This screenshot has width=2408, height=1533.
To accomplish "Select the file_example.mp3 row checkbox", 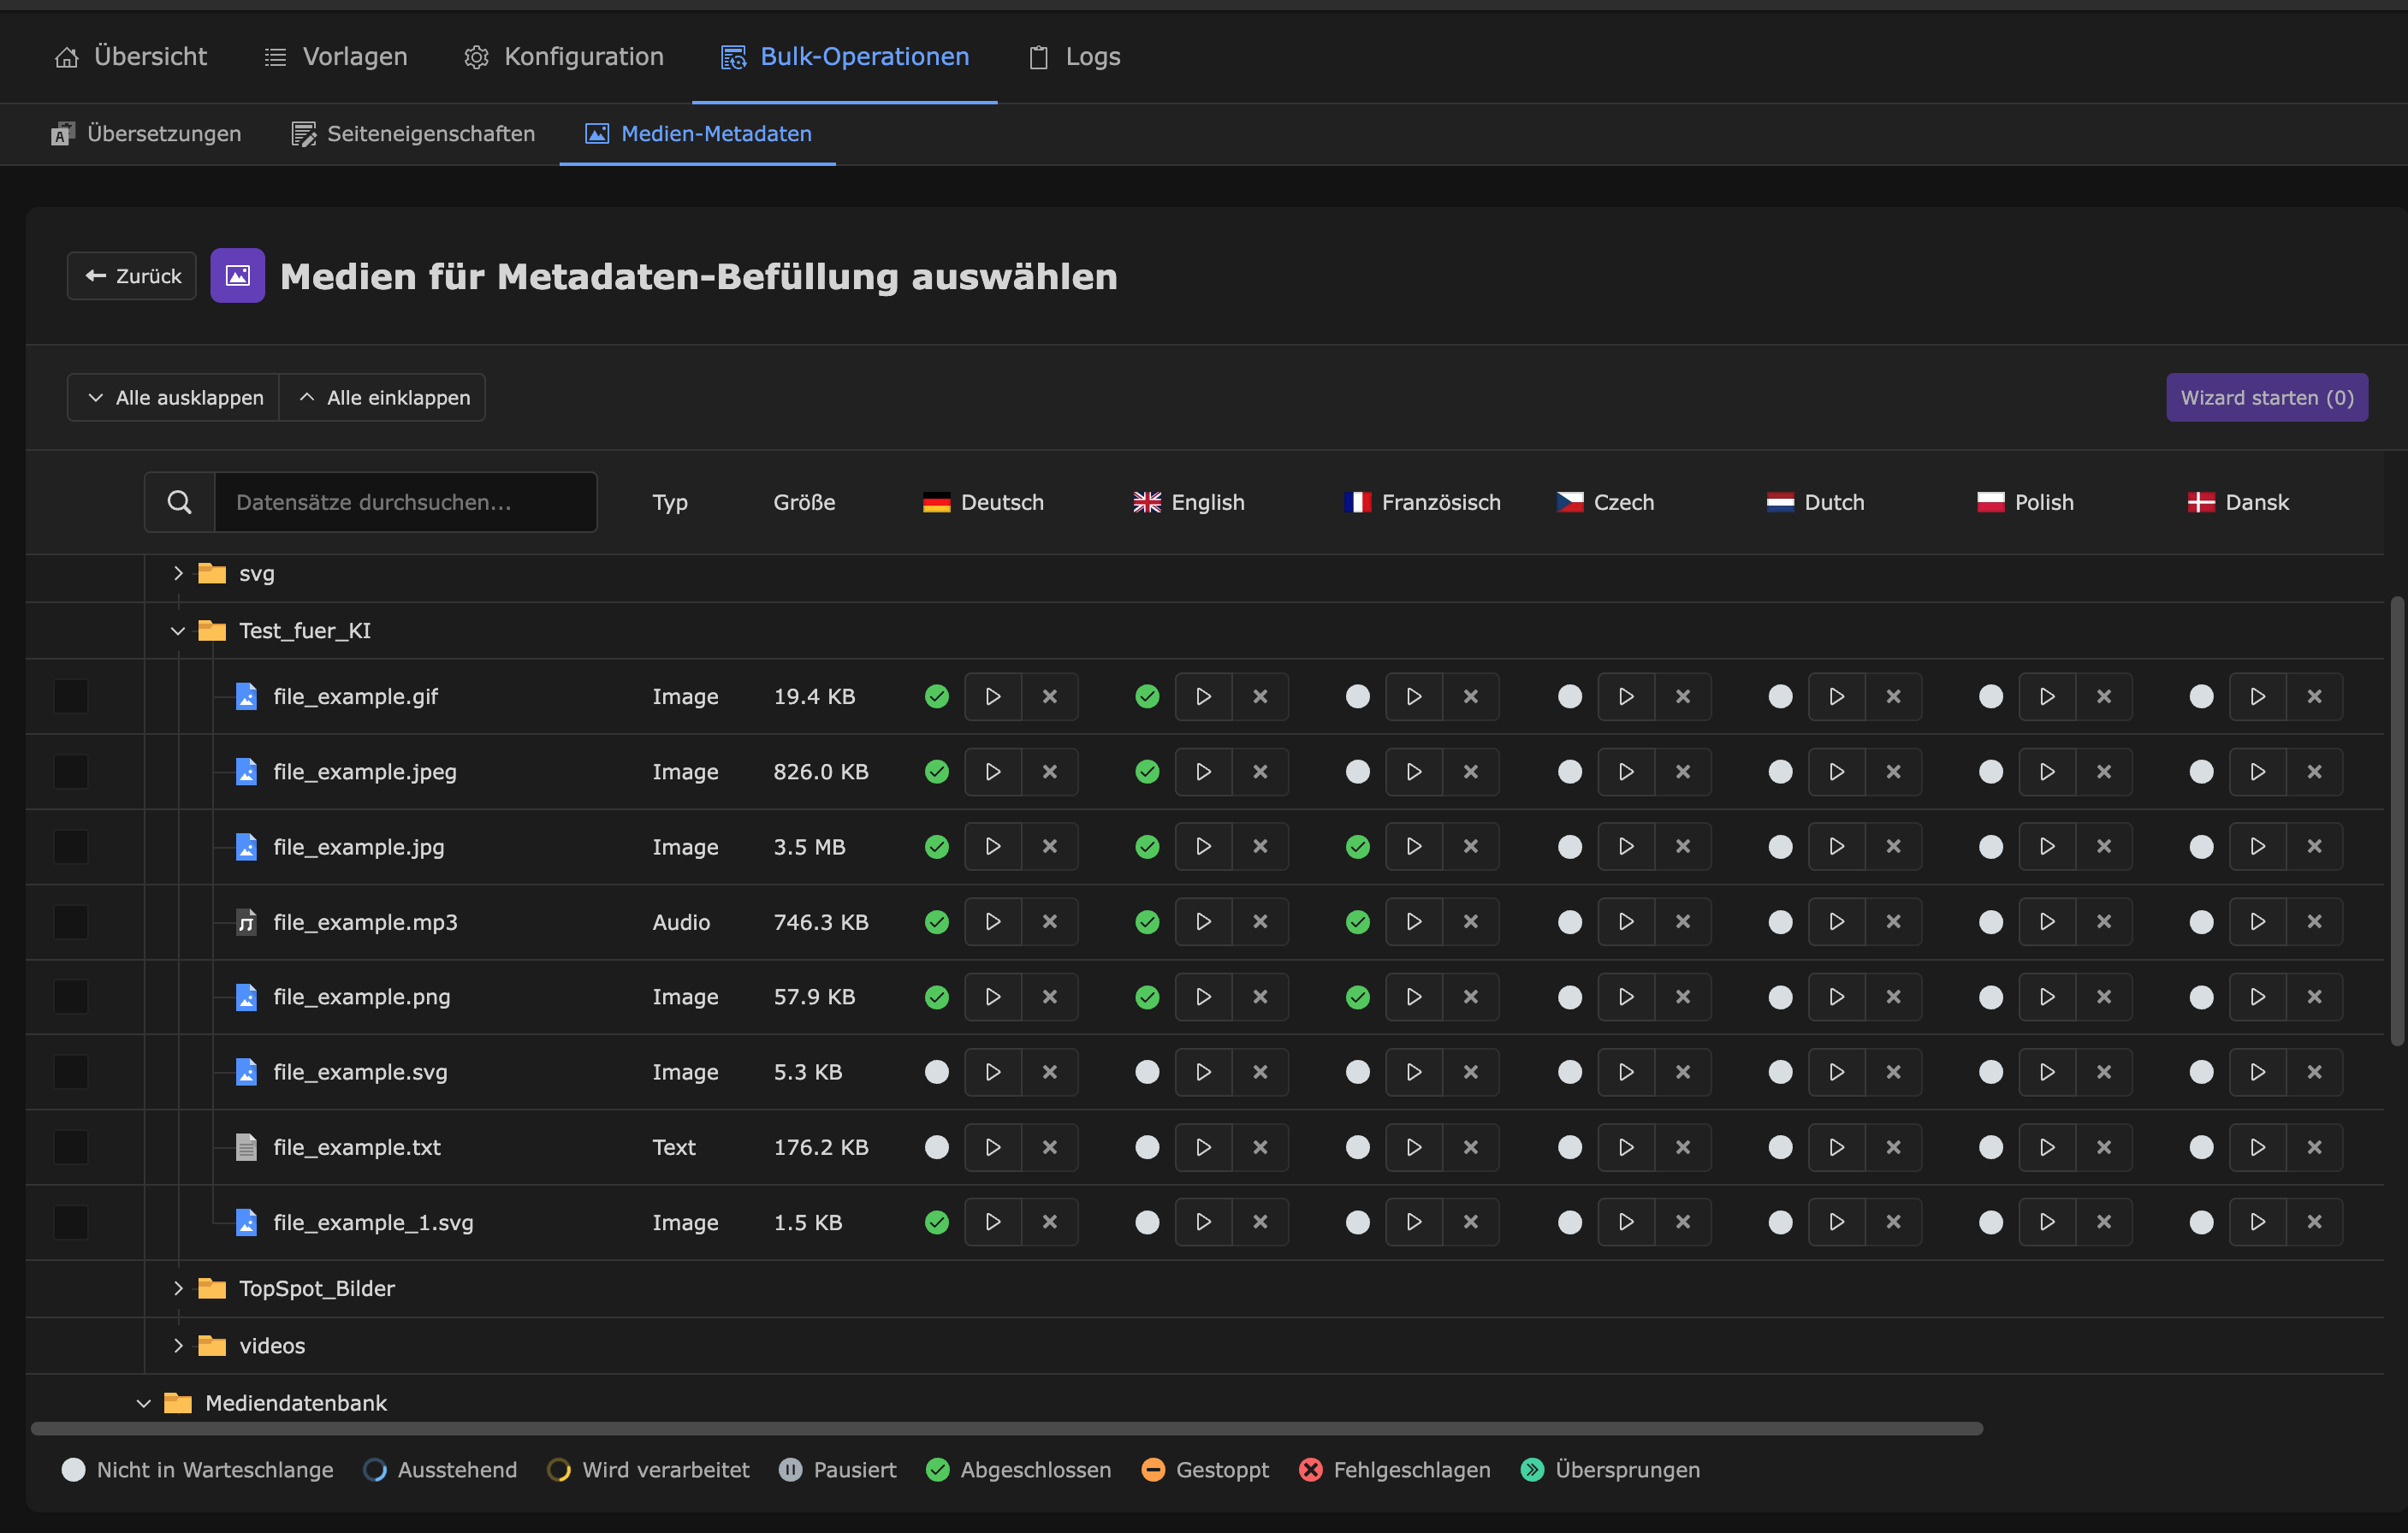I will 71,921.
